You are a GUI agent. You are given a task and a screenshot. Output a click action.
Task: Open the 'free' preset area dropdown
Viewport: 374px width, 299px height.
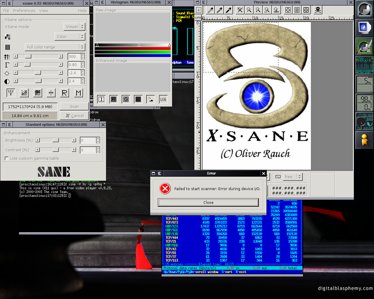293,177
